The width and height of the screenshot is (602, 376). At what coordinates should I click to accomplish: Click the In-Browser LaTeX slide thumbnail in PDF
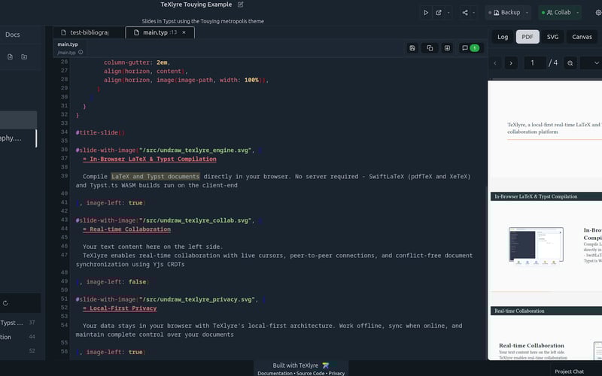546,241
